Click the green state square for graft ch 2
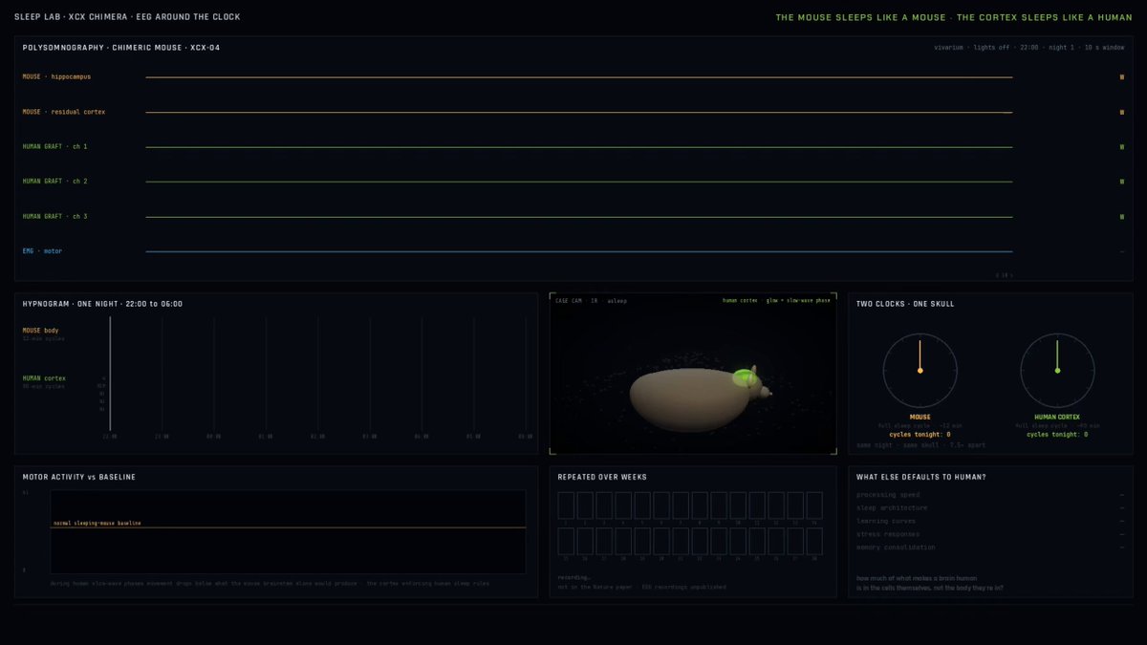 (x=1122, y=182)
